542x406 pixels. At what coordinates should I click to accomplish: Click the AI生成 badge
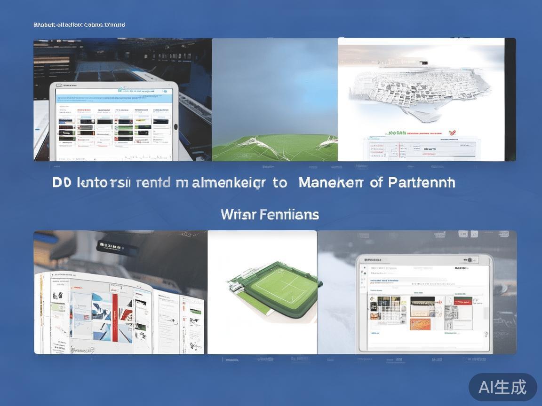point(502,387)
